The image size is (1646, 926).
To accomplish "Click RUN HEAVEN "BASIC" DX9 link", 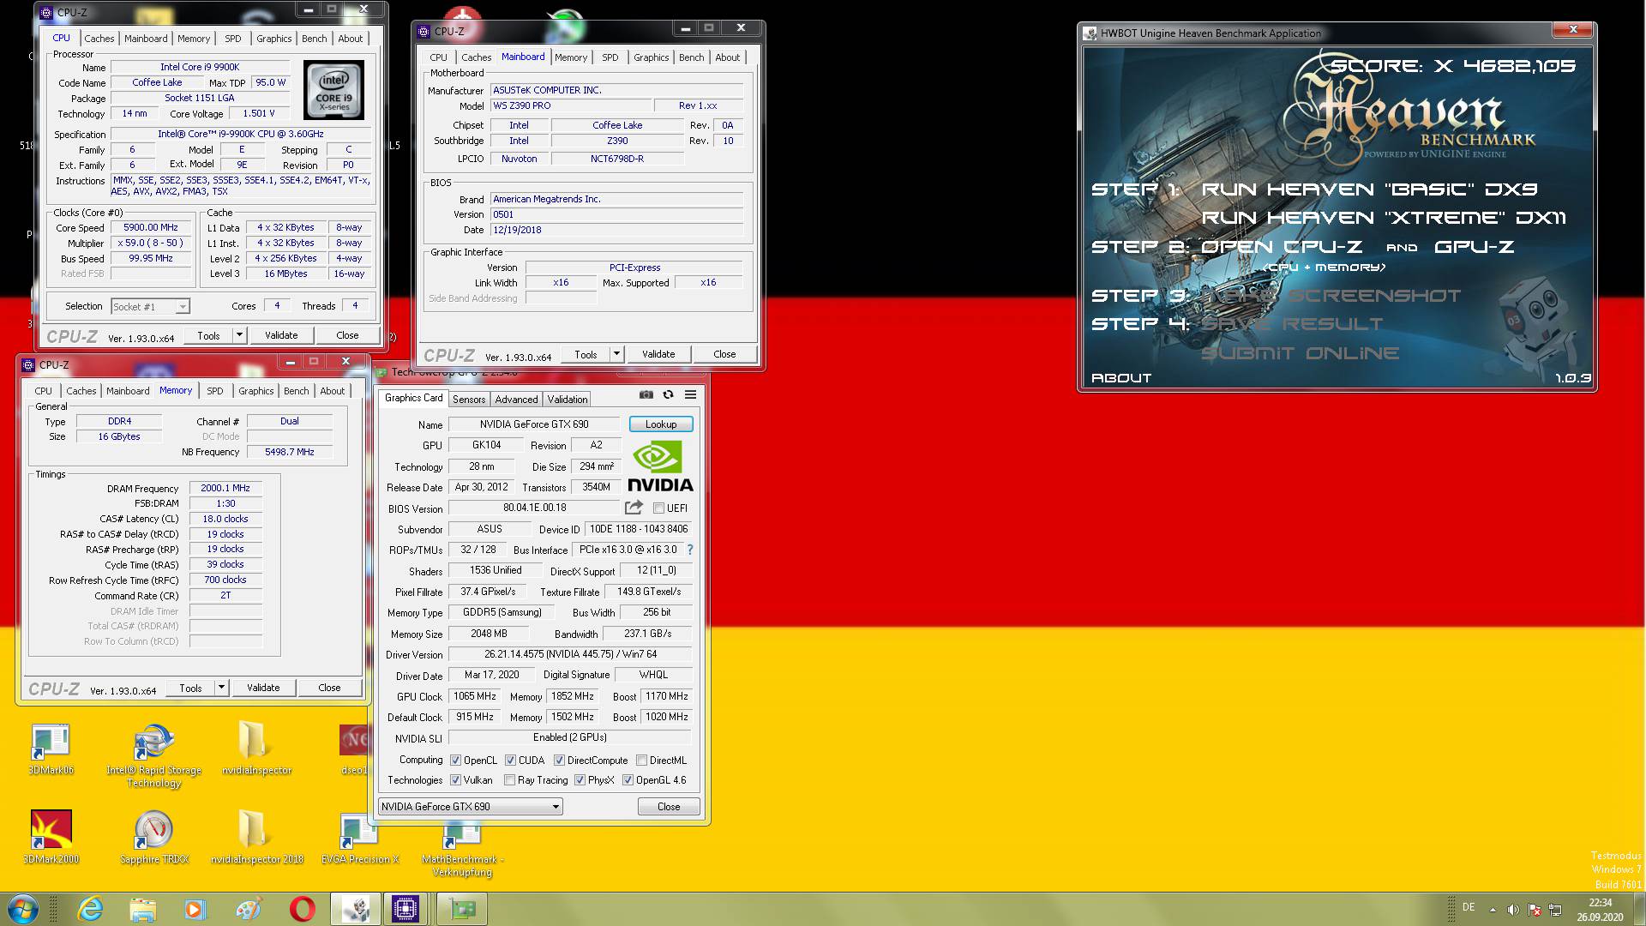I will [x=1369, y=189].
